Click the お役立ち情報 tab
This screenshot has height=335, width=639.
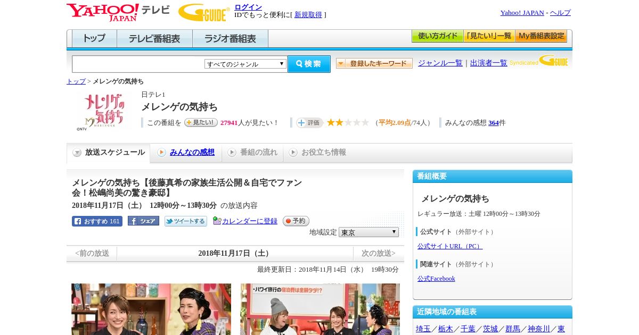317,153
